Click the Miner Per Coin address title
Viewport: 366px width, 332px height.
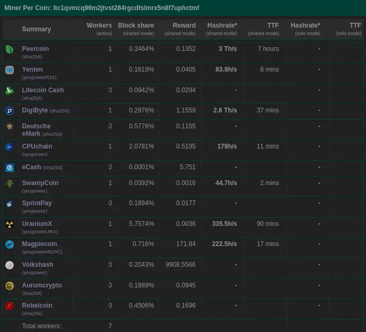tap(102, 8)
